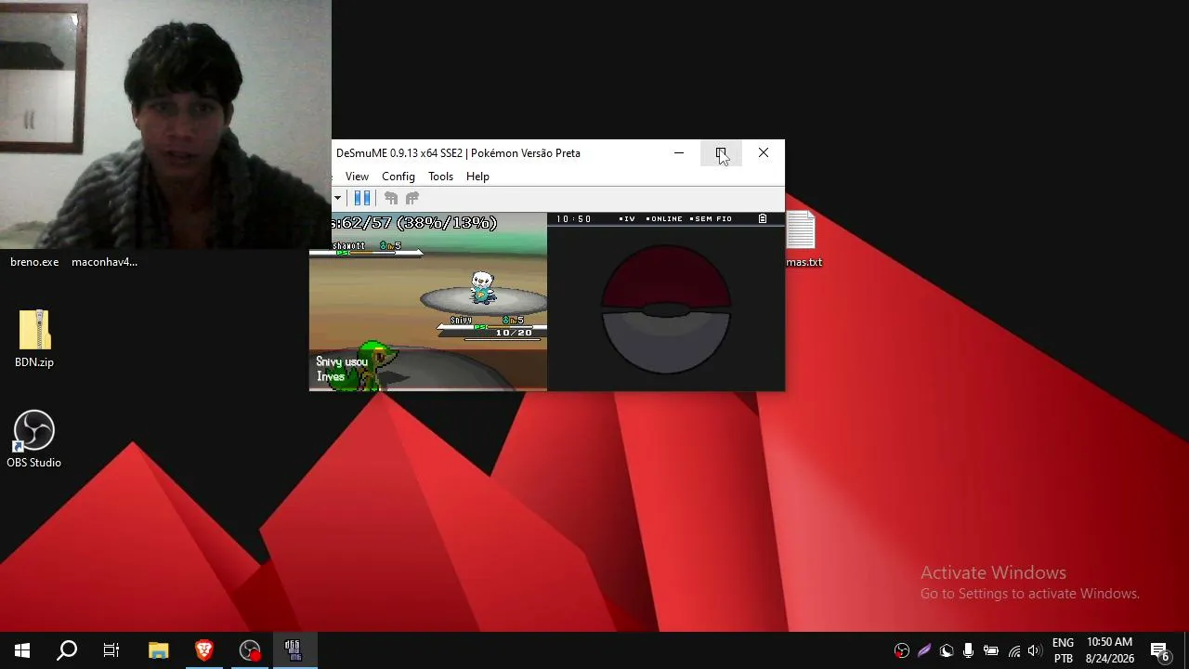This screenshot has width=1189, height=669.
Task: Click the DeSmuME taskbar button
Action: click(294, 650)
